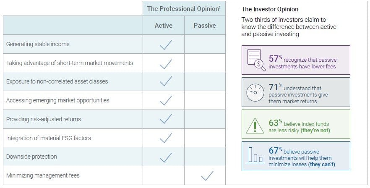Click the blue 67% minimize losses box
Viewport: 370px width, 188px height.
point(296,156)
